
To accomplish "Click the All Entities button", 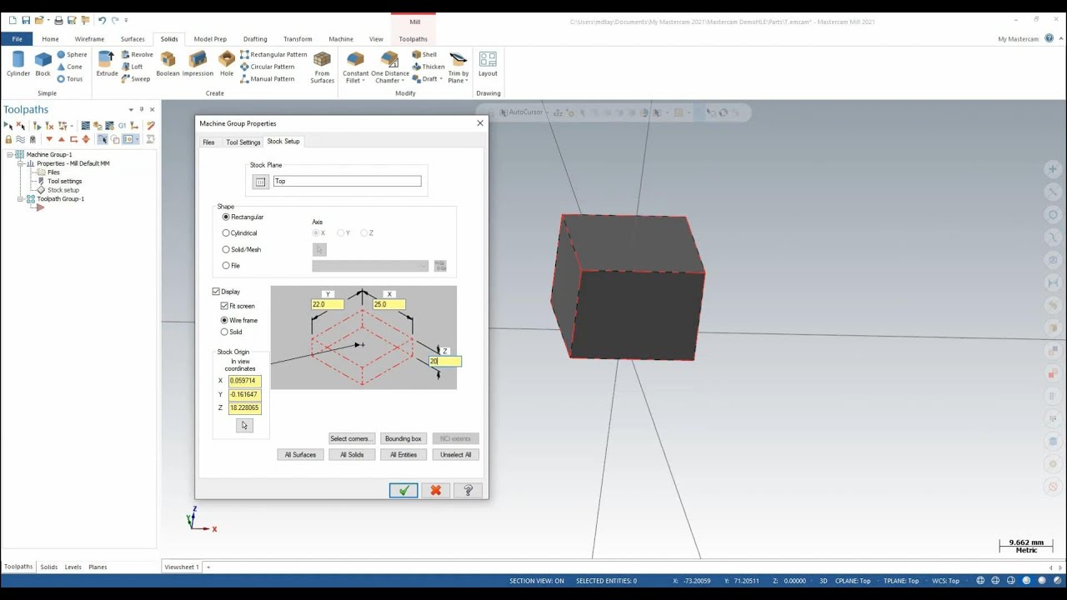I will (x=403, y=455).
